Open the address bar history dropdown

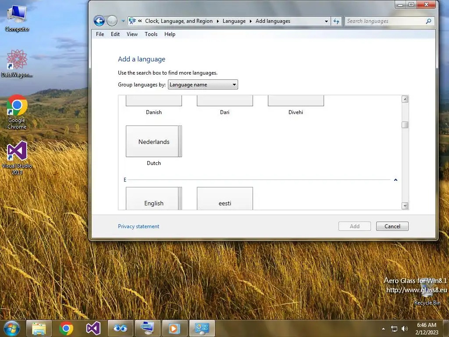[x=326, y=21]
